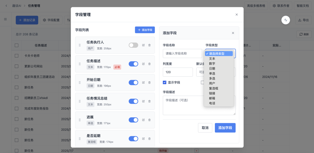Grab drag handle of 开始日期 row
Screen dimensions: 314x153
(x=80, y=83)
